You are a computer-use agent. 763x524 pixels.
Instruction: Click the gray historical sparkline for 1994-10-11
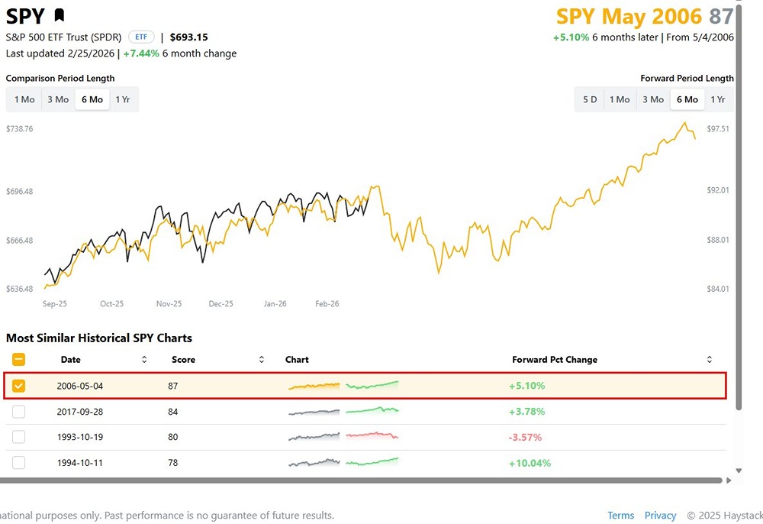pyautogui.click(x=314, y=462)
